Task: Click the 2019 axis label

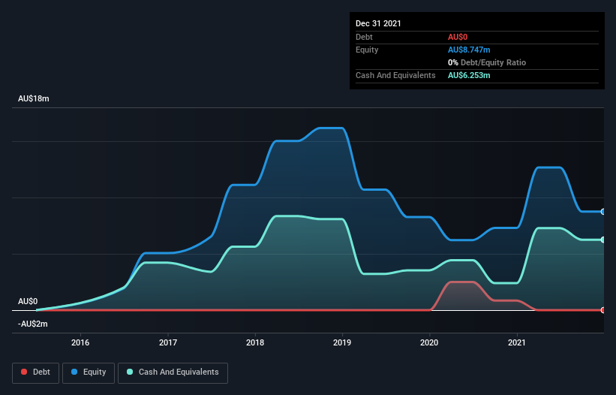Action: point(342,342)
